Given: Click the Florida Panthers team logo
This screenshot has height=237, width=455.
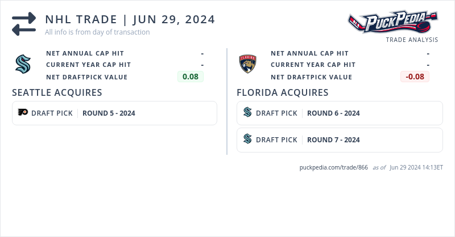Looking at the screenshot, I should (247, 64).
